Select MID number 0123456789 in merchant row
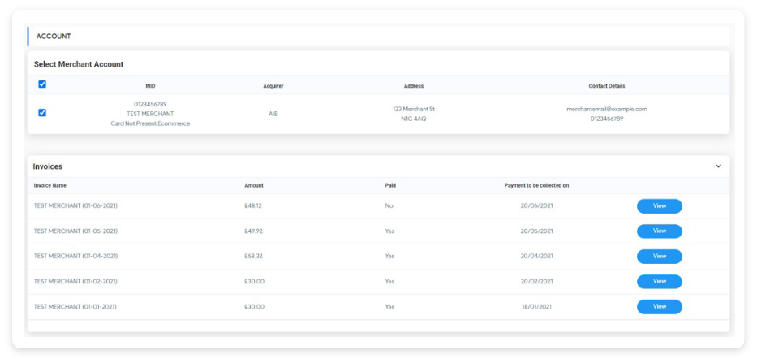This screenshot has width=757, height=363. [150, 104]
